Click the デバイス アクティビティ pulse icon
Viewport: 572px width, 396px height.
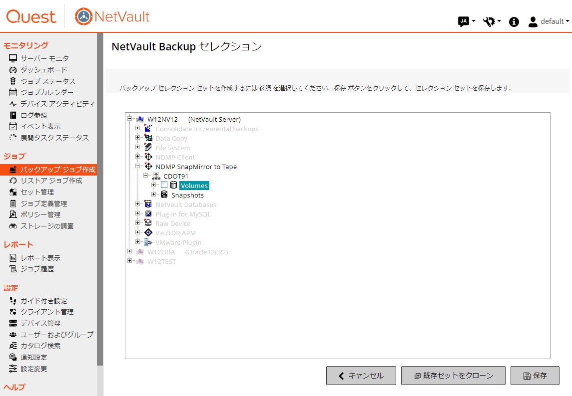pyautogui.click(x=13, y=104)
